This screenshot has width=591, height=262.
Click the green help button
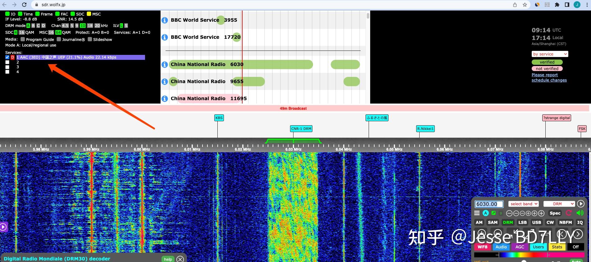click(x=168, y=259)
